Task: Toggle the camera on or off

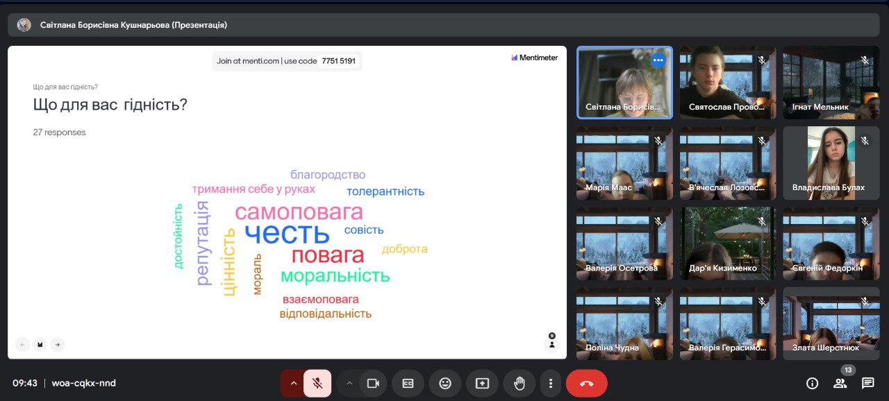Action: pos(373,383)
